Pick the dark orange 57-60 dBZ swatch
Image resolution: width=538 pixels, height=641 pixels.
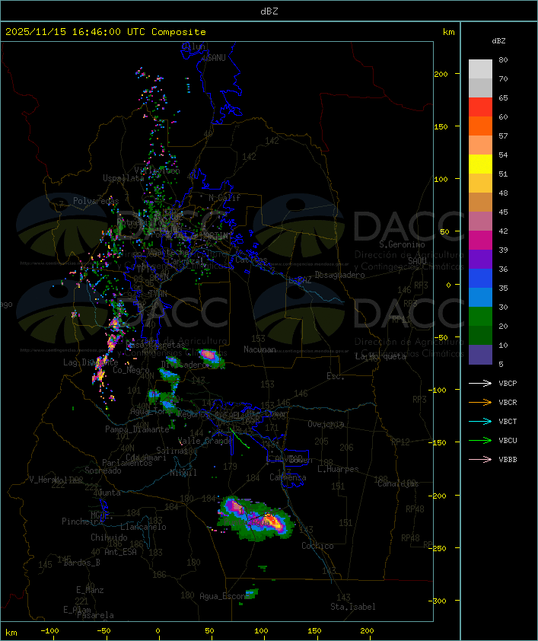pyautogui.click(x=480, y=126)
